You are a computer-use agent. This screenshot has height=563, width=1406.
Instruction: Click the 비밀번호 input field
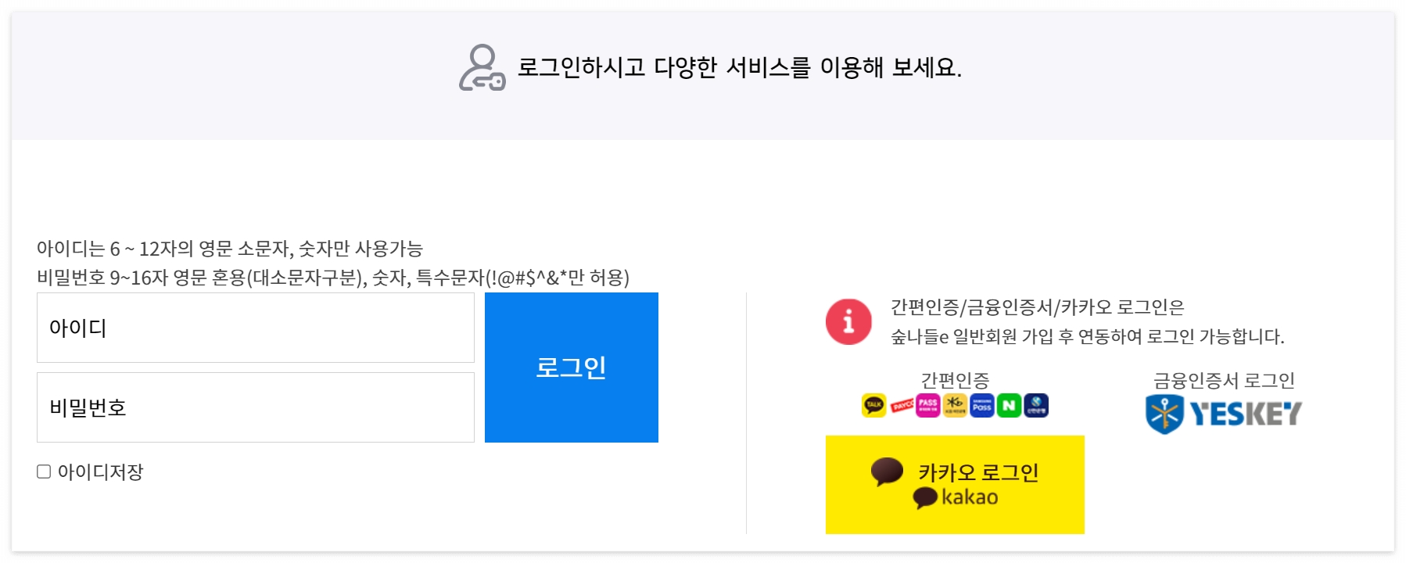tap(254, 407)
